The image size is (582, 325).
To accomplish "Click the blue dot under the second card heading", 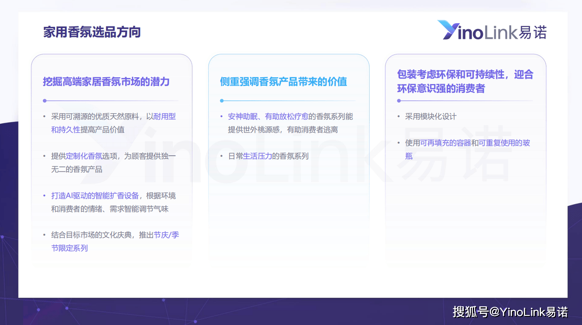I will (222, 100).
